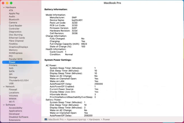Click the Condition value Normal
The width and height of the screenshot is (184, 123).
point(69,55)
